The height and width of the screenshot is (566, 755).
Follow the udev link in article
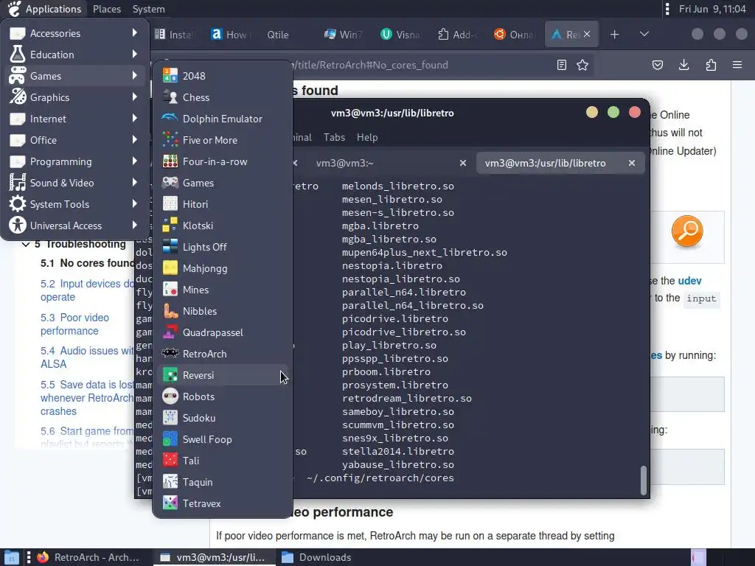click(x=689, y=281)
